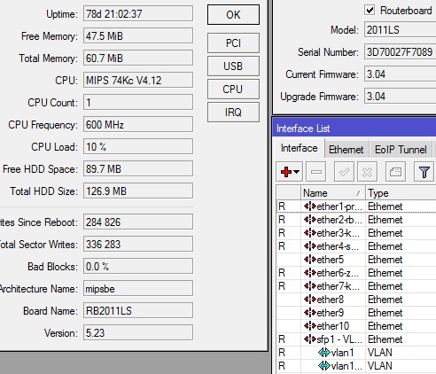Click the Type column header
Image resolution: width=436 pixels, height=374 pixels.
coord(401,193)
